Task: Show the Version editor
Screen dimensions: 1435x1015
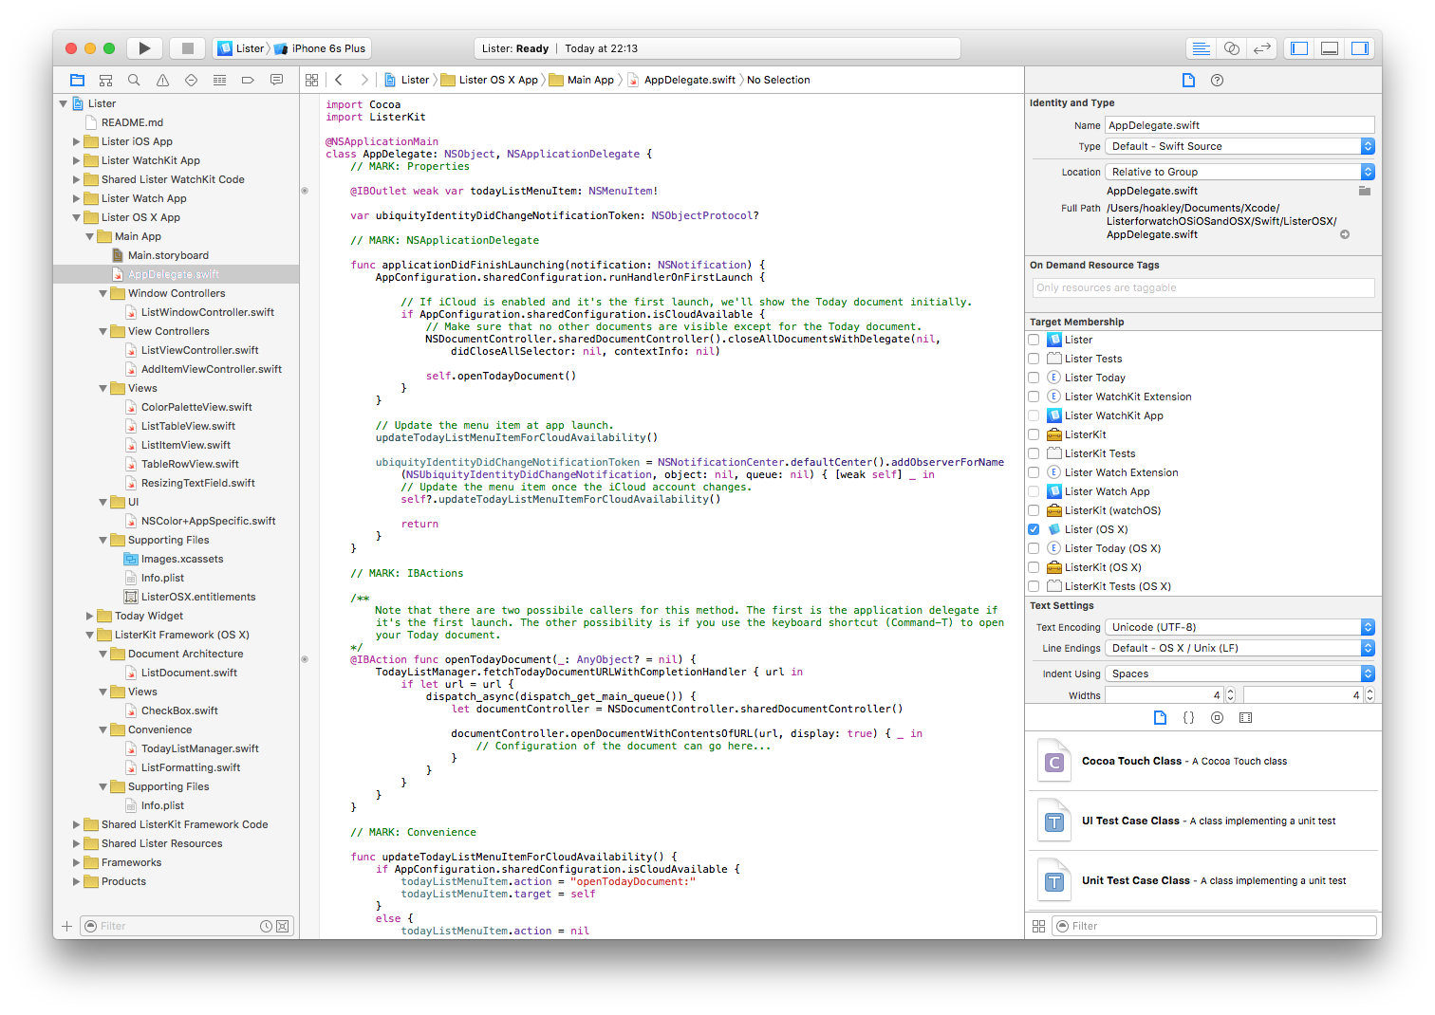Action: click(1262, 48)
